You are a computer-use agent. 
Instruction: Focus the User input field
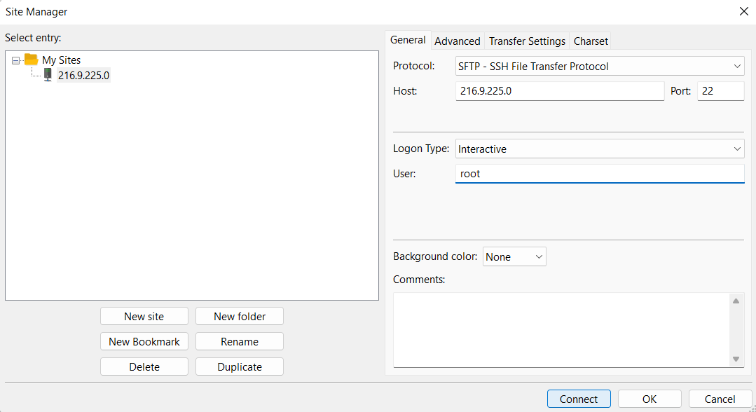[x=600, y=174]
